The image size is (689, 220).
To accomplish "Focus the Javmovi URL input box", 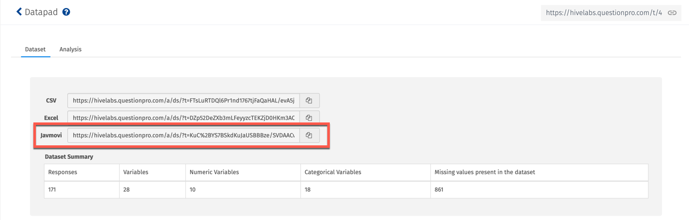I will point(183,135).
